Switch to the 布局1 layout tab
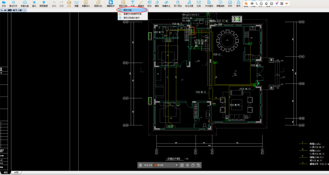 pos(16,173)
